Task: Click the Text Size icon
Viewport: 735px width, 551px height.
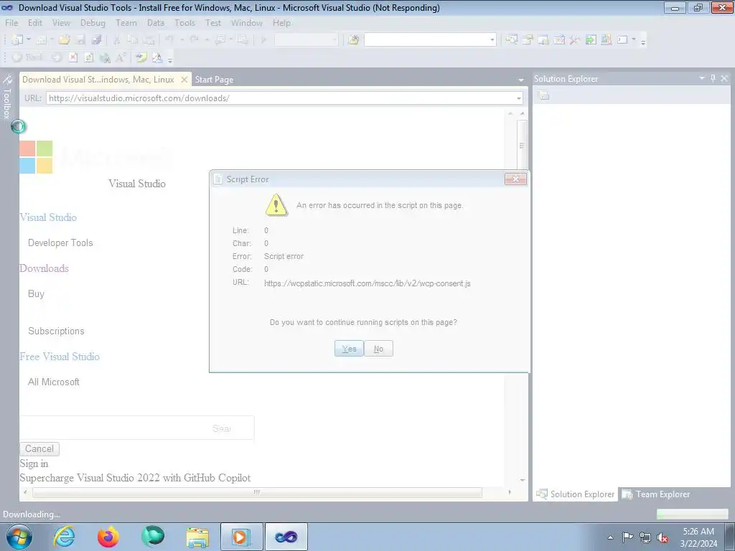Action: point(121,57)
